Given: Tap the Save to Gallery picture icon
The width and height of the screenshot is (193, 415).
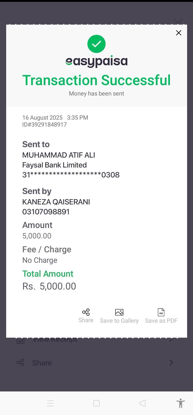Looking at the screenshot, I should [x=119, y=312].
